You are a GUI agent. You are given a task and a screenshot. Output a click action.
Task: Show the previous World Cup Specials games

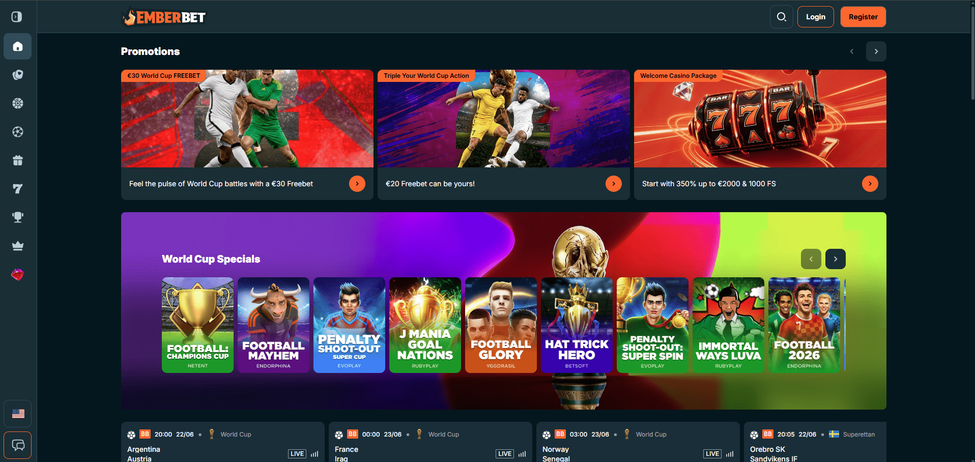tap(811, 259)
